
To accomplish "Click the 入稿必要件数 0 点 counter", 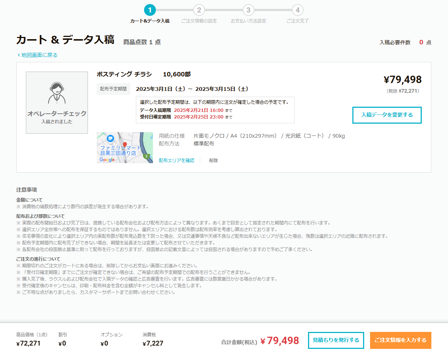I will (406, 42).
